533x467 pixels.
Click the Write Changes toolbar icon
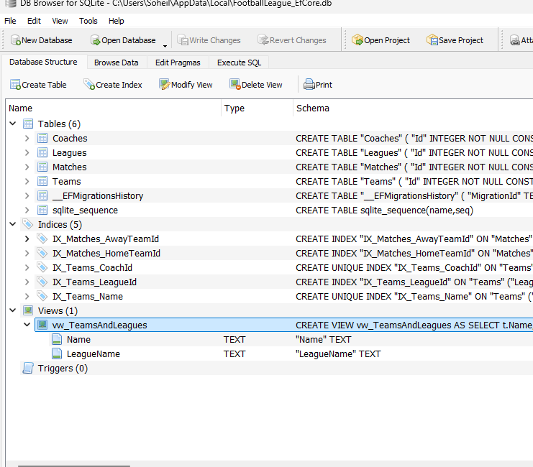[x=183, y=40]
